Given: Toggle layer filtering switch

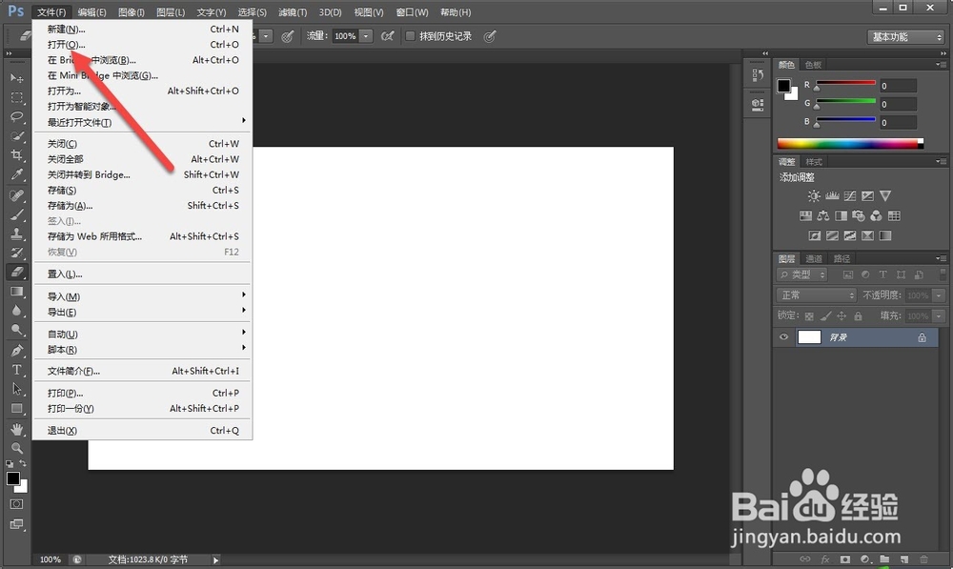Looking at the screenshot, I should (943, 274).
